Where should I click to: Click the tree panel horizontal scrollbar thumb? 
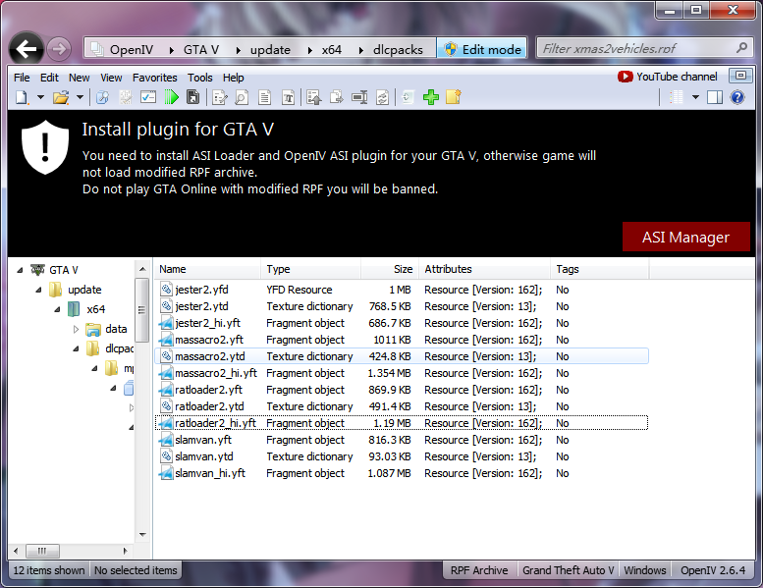coord(42,551)
